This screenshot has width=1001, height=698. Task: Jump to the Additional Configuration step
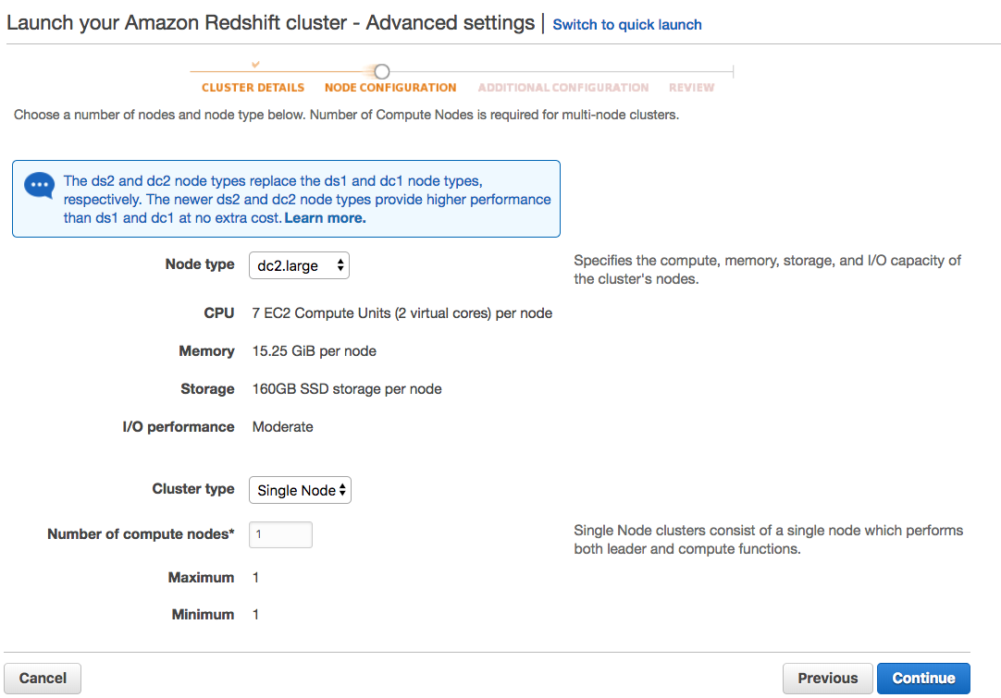pos(562,88)
